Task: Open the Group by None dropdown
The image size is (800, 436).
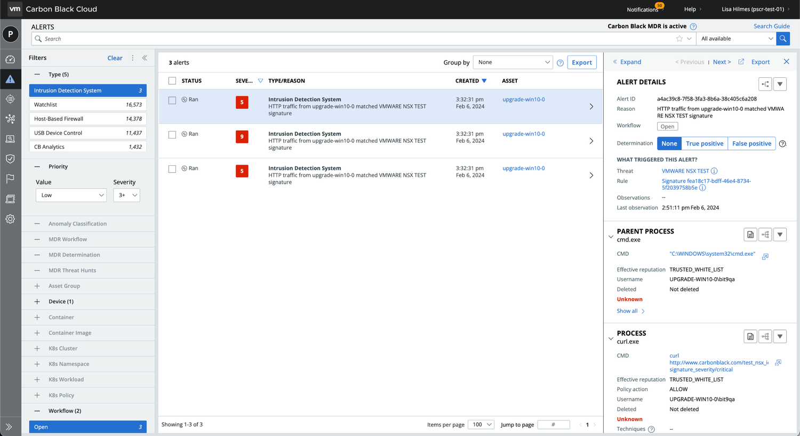Action: tap(513, 62)
